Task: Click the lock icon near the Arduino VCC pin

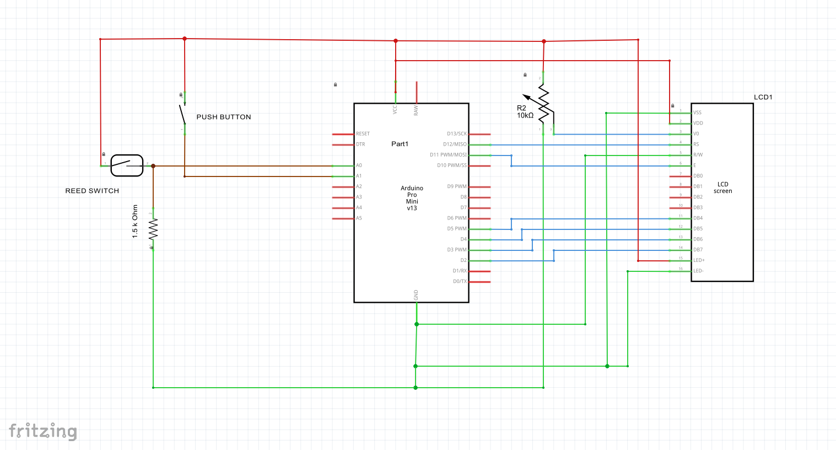Action: pos(336,85)
